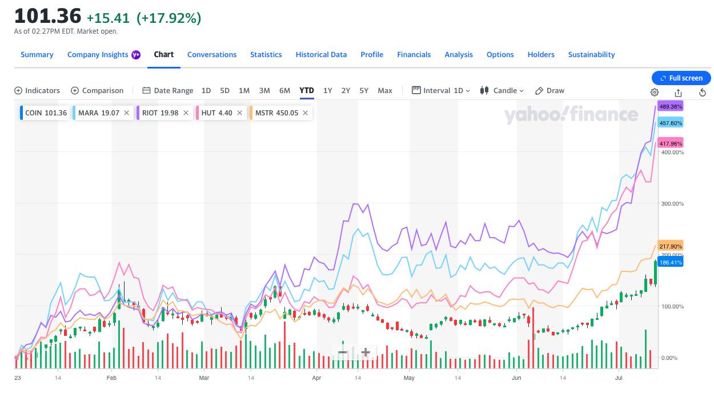
Task: Open the Analysis tab
Action: (x=459, y=55)
